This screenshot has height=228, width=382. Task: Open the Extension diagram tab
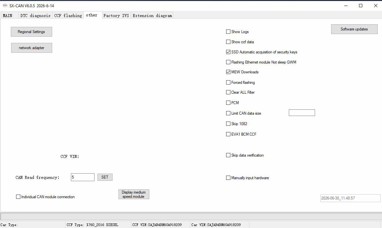152,15
